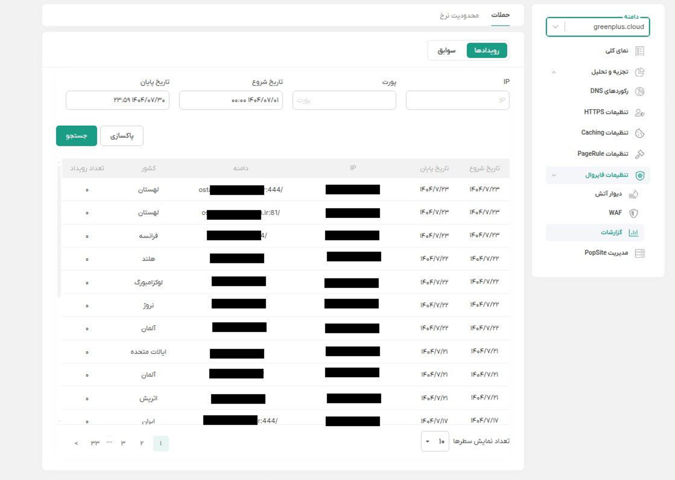This screenshot has height=480, width=675.
Task: Click the نمای کلی overview icon
Action: click(640, 51)
